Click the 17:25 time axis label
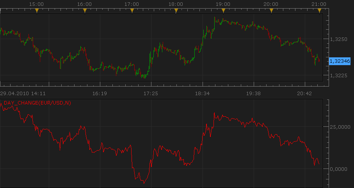 [x=151, y=94]
